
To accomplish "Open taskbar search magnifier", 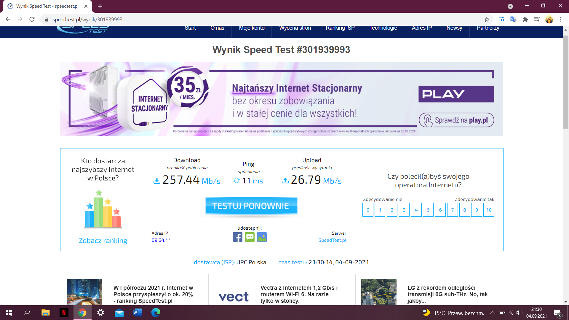I will (x=27, y=313).
